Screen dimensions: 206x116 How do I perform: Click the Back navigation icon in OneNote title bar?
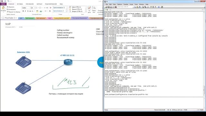(5, 1)
